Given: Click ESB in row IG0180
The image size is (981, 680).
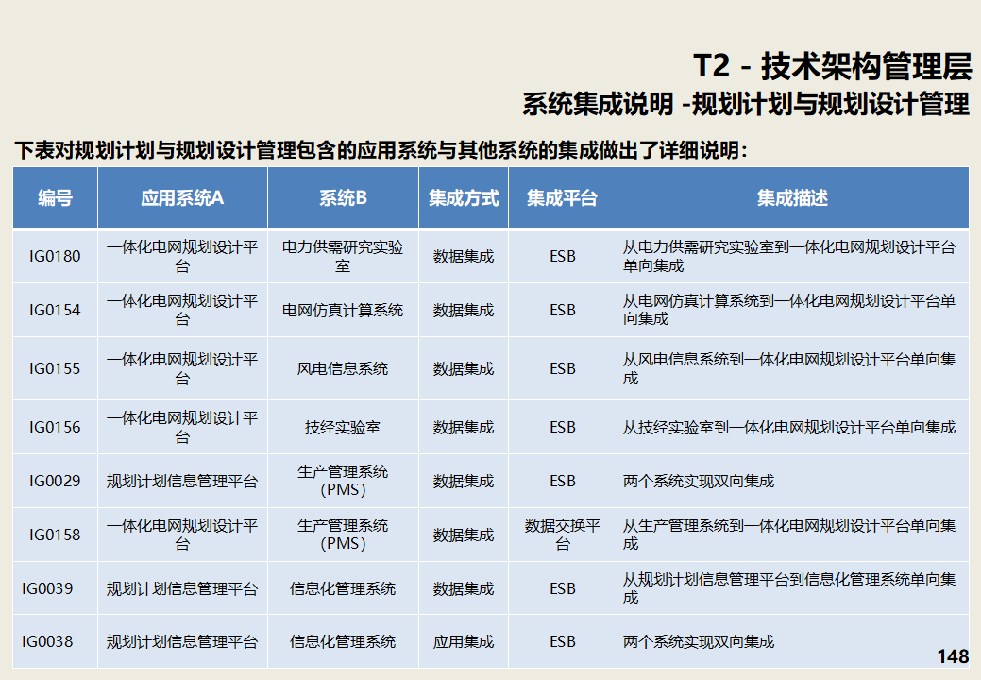Looking at the screenshot, I should pyautogui.click(x=563, y=256).
